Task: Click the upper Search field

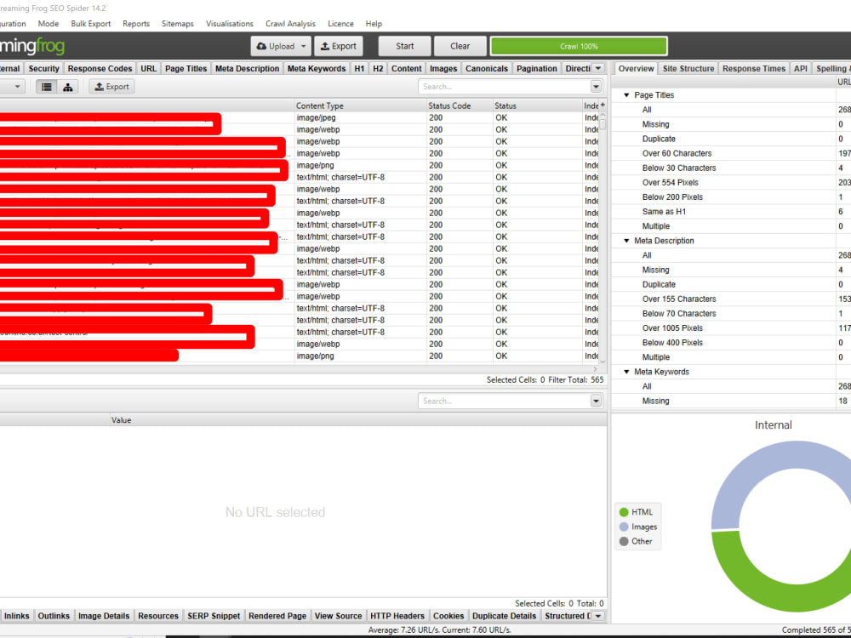Action: pos(504,87)
